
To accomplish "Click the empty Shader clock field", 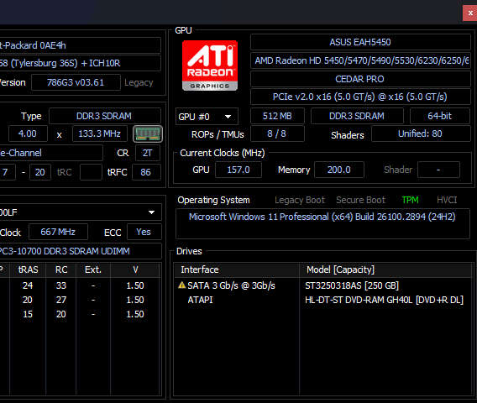I will 438,170.
